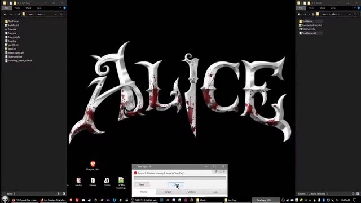Switch Mods window to large icons view
The width and height of the screenshot is (361, 203).
358,193
